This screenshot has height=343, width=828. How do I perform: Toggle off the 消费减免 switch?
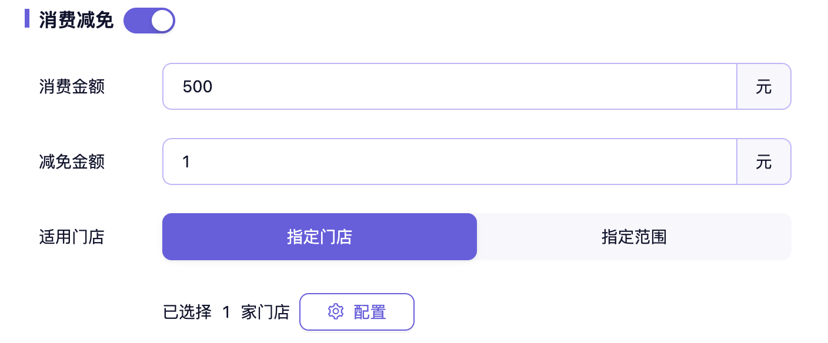tap(149, 21)
